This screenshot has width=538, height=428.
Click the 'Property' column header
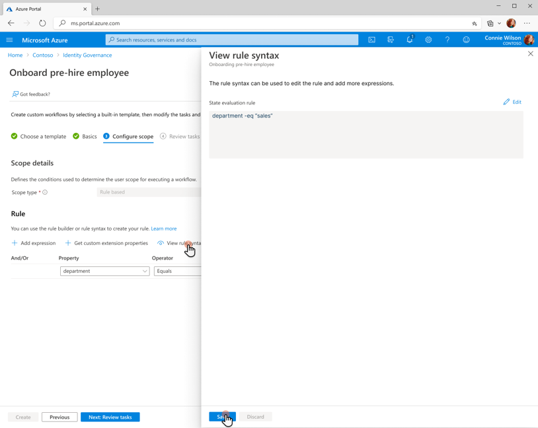coord(69,258)
